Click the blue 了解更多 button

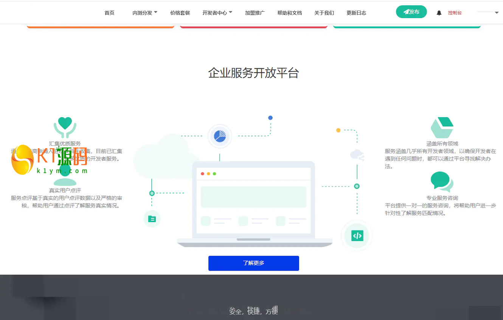(254, 263)
